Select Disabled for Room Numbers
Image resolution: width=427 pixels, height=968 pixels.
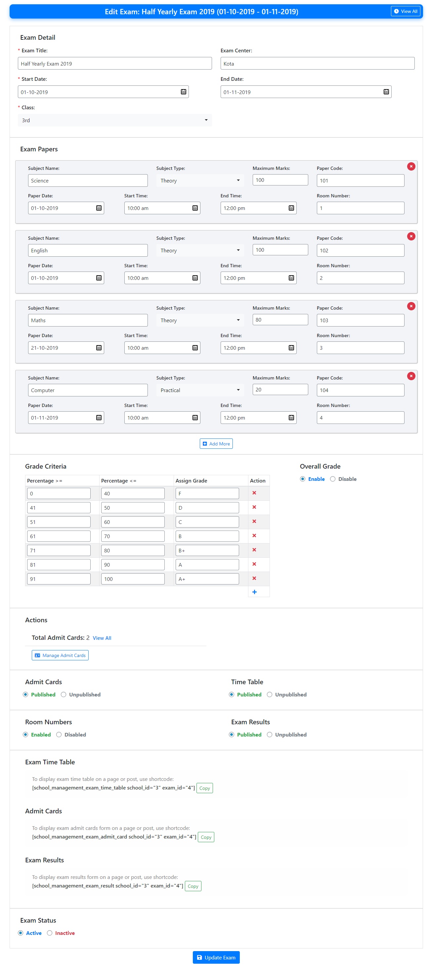59,735
